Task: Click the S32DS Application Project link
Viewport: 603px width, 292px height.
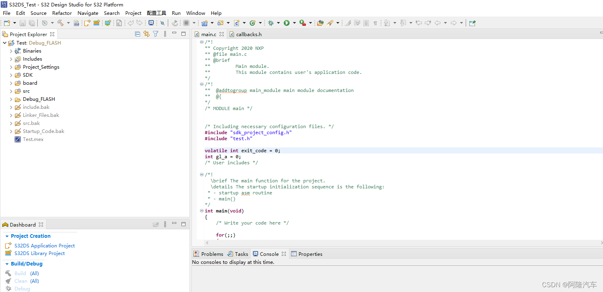Action: click(45, 245)
